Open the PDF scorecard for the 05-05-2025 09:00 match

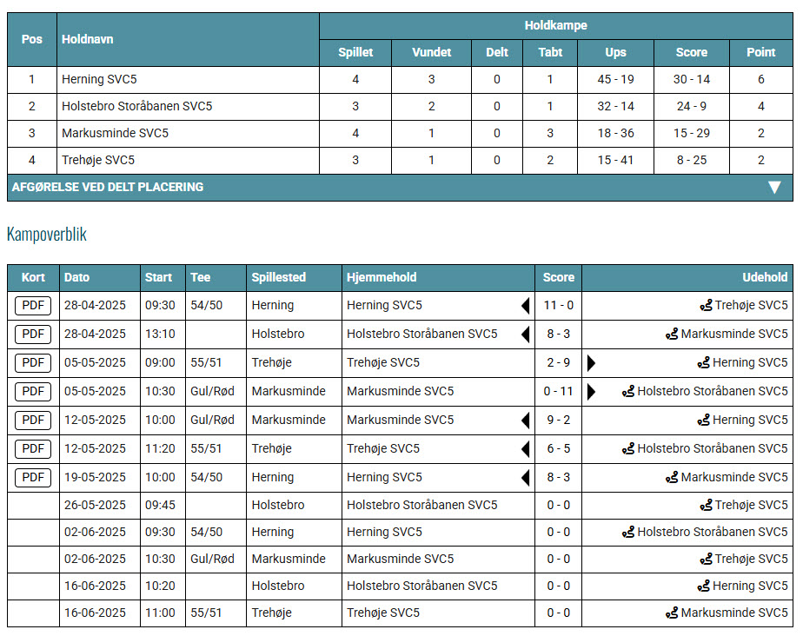(x=33, y=363)
